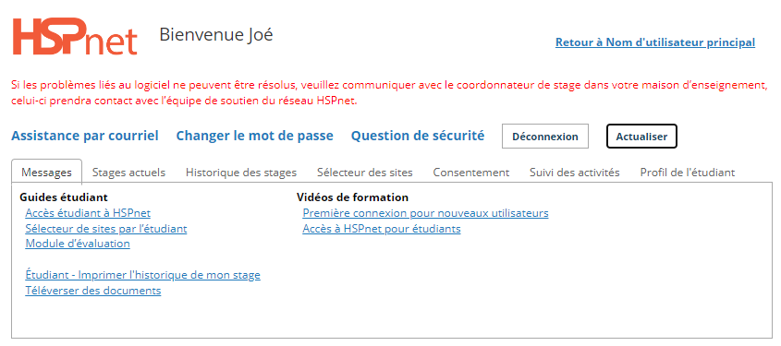Screen dimensions: 781x346
Task: Switch to the Stages actuels tab
Action: click(x=128, y=173)
